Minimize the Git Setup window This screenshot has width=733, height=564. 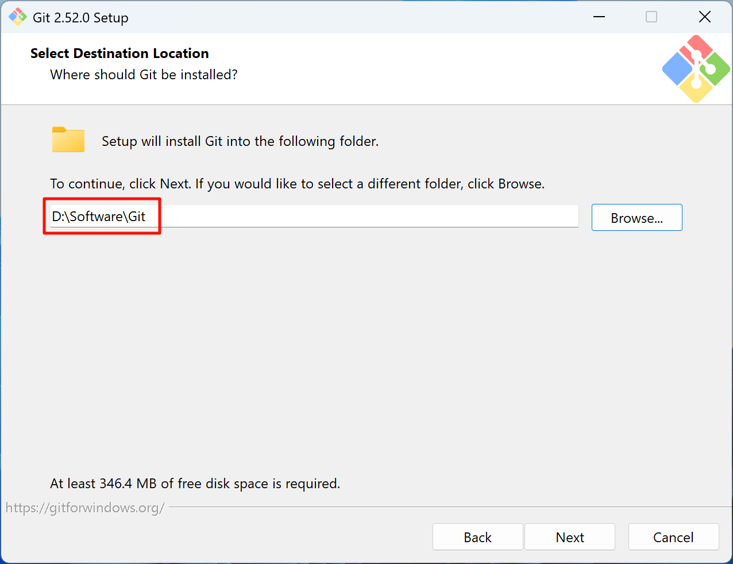tap(599, 17)
